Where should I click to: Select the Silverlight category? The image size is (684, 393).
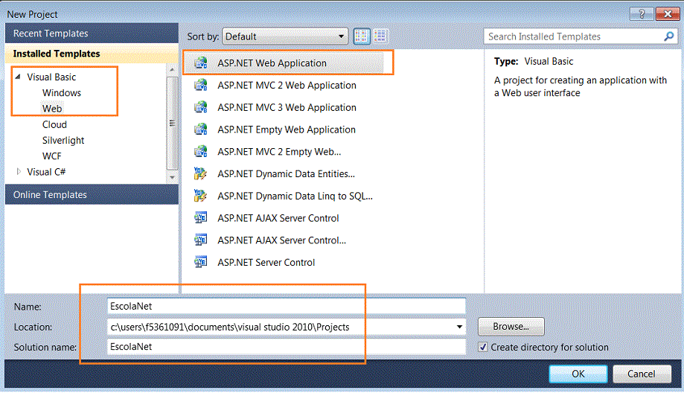(x=63, y=141)
